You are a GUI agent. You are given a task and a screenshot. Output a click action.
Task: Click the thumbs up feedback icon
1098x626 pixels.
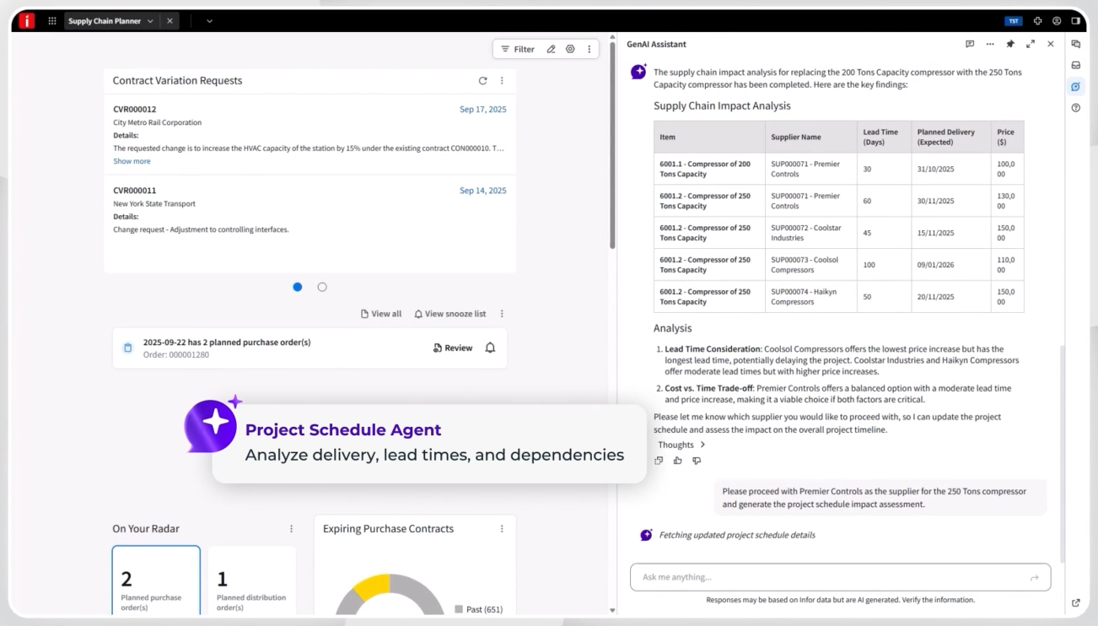coord(677,461)
